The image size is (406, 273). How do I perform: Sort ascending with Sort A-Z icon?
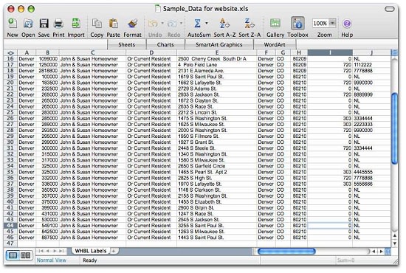(x=224, y=24)
